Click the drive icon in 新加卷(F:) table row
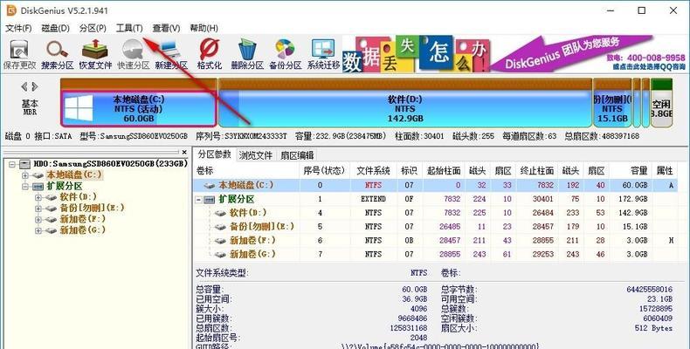 click(x=220, y=241)
